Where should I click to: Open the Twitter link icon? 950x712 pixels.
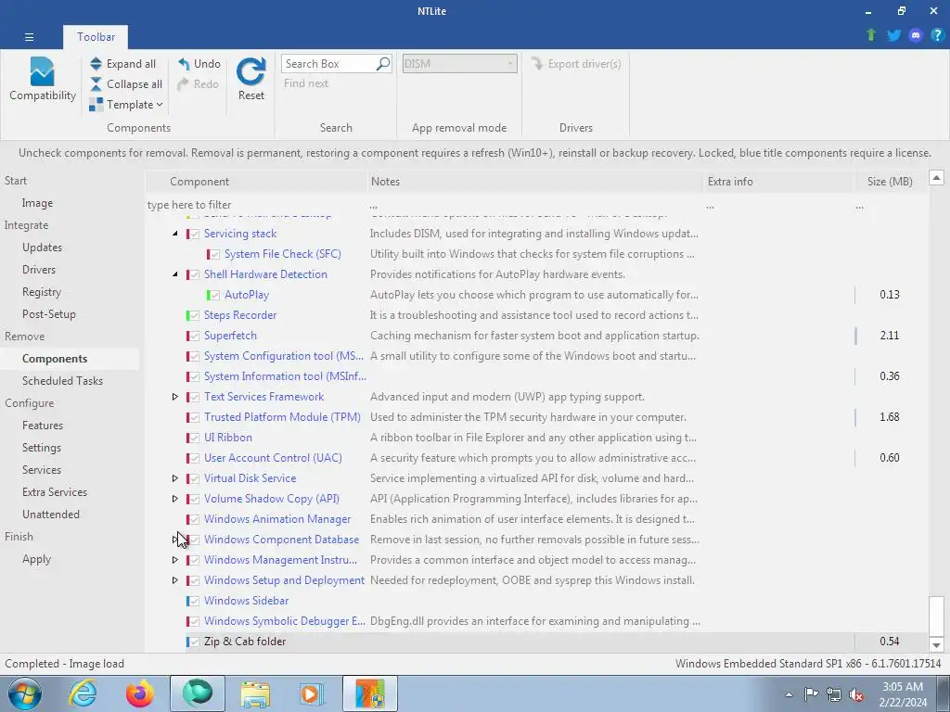point(893,35)
